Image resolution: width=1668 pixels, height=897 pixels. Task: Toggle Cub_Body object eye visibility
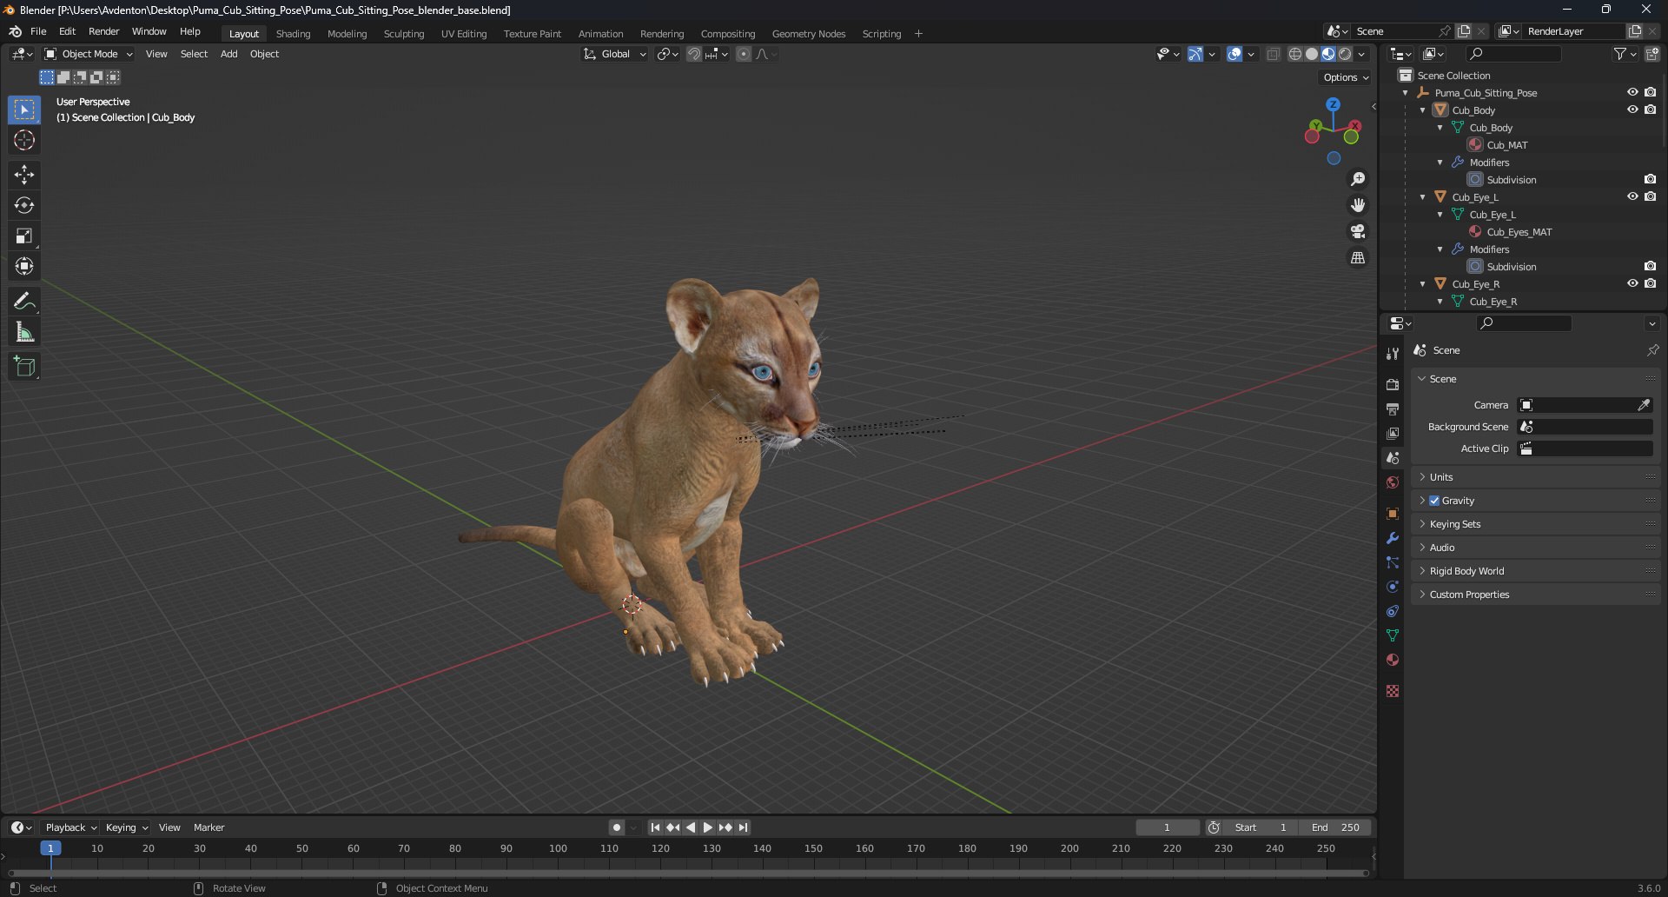pos(1632,110)
